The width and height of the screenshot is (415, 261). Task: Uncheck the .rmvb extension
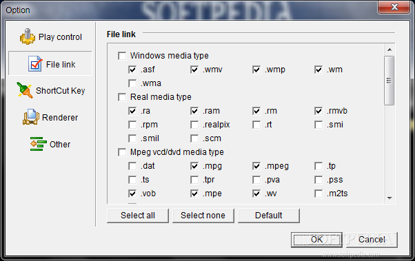pyautogui.click(x=318, y=111)
